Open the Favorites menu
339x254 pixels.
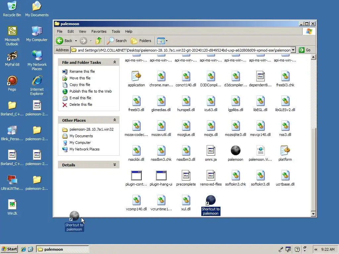coord(99,31)
